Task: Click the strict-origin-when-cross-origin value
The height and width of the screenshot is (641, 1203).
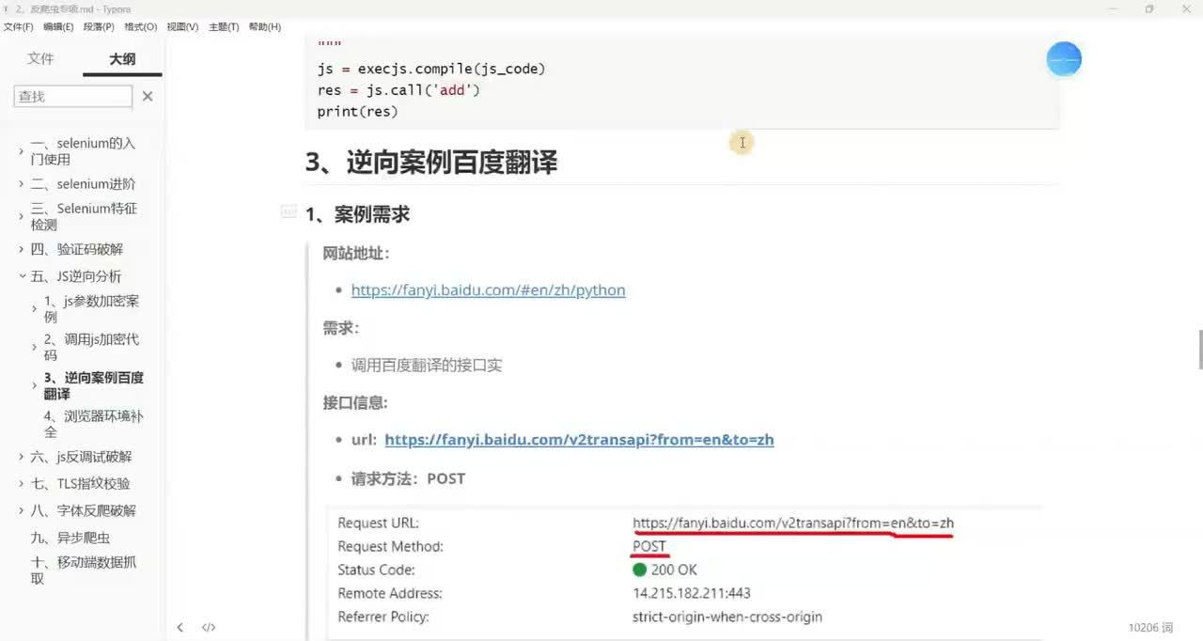Action: (x=727, y=617)
